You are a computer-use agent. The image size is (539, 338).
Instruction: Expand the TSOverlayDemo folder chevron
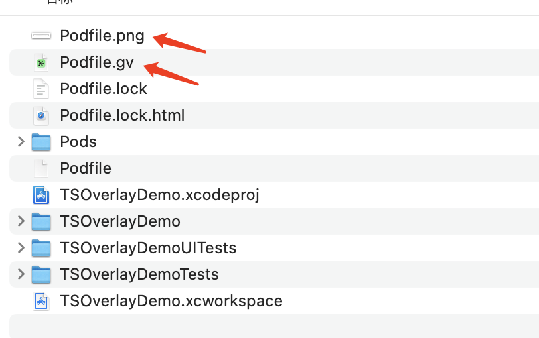click(x=21, y=221)
